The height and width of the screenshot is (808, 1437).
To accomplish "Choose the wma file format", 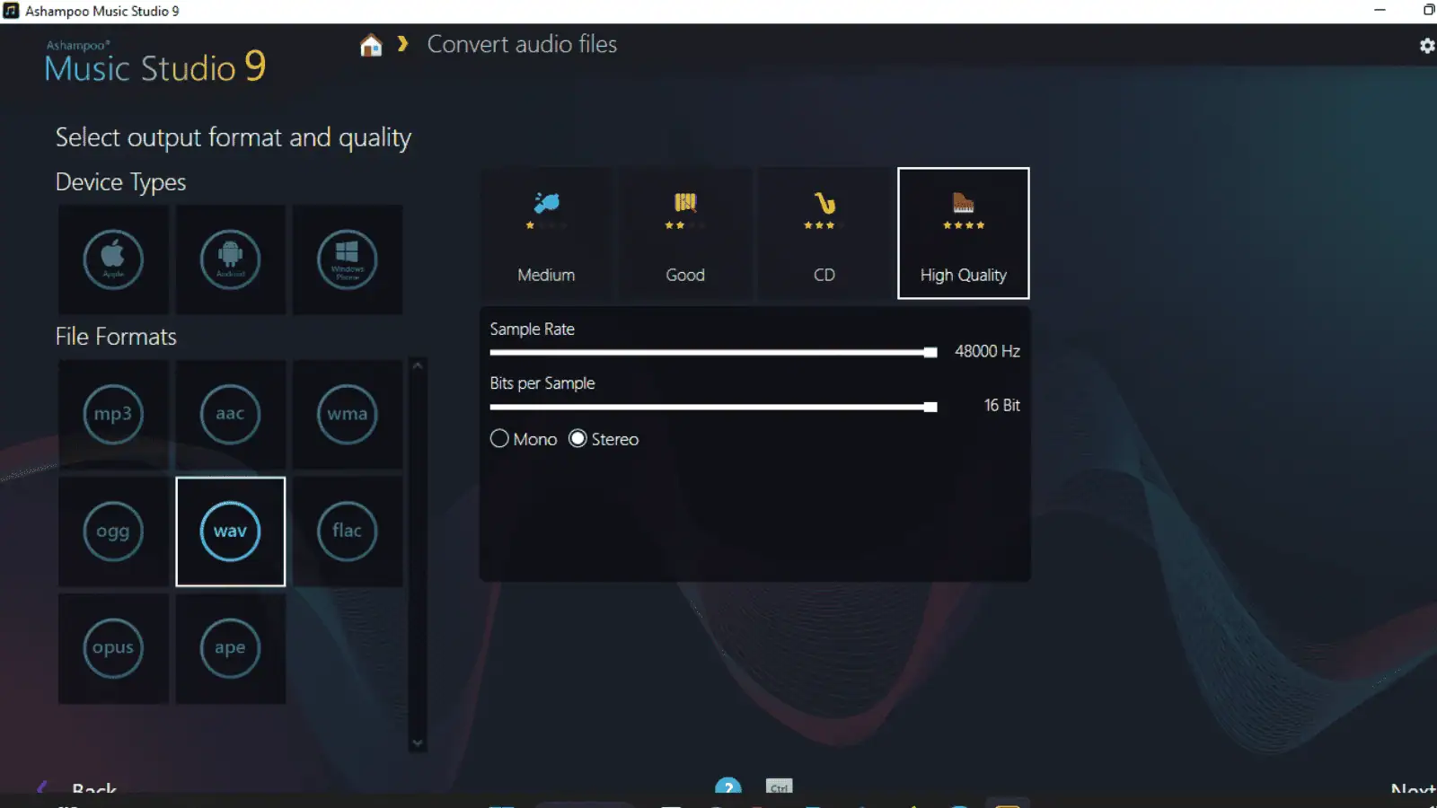I will point(348,414).
